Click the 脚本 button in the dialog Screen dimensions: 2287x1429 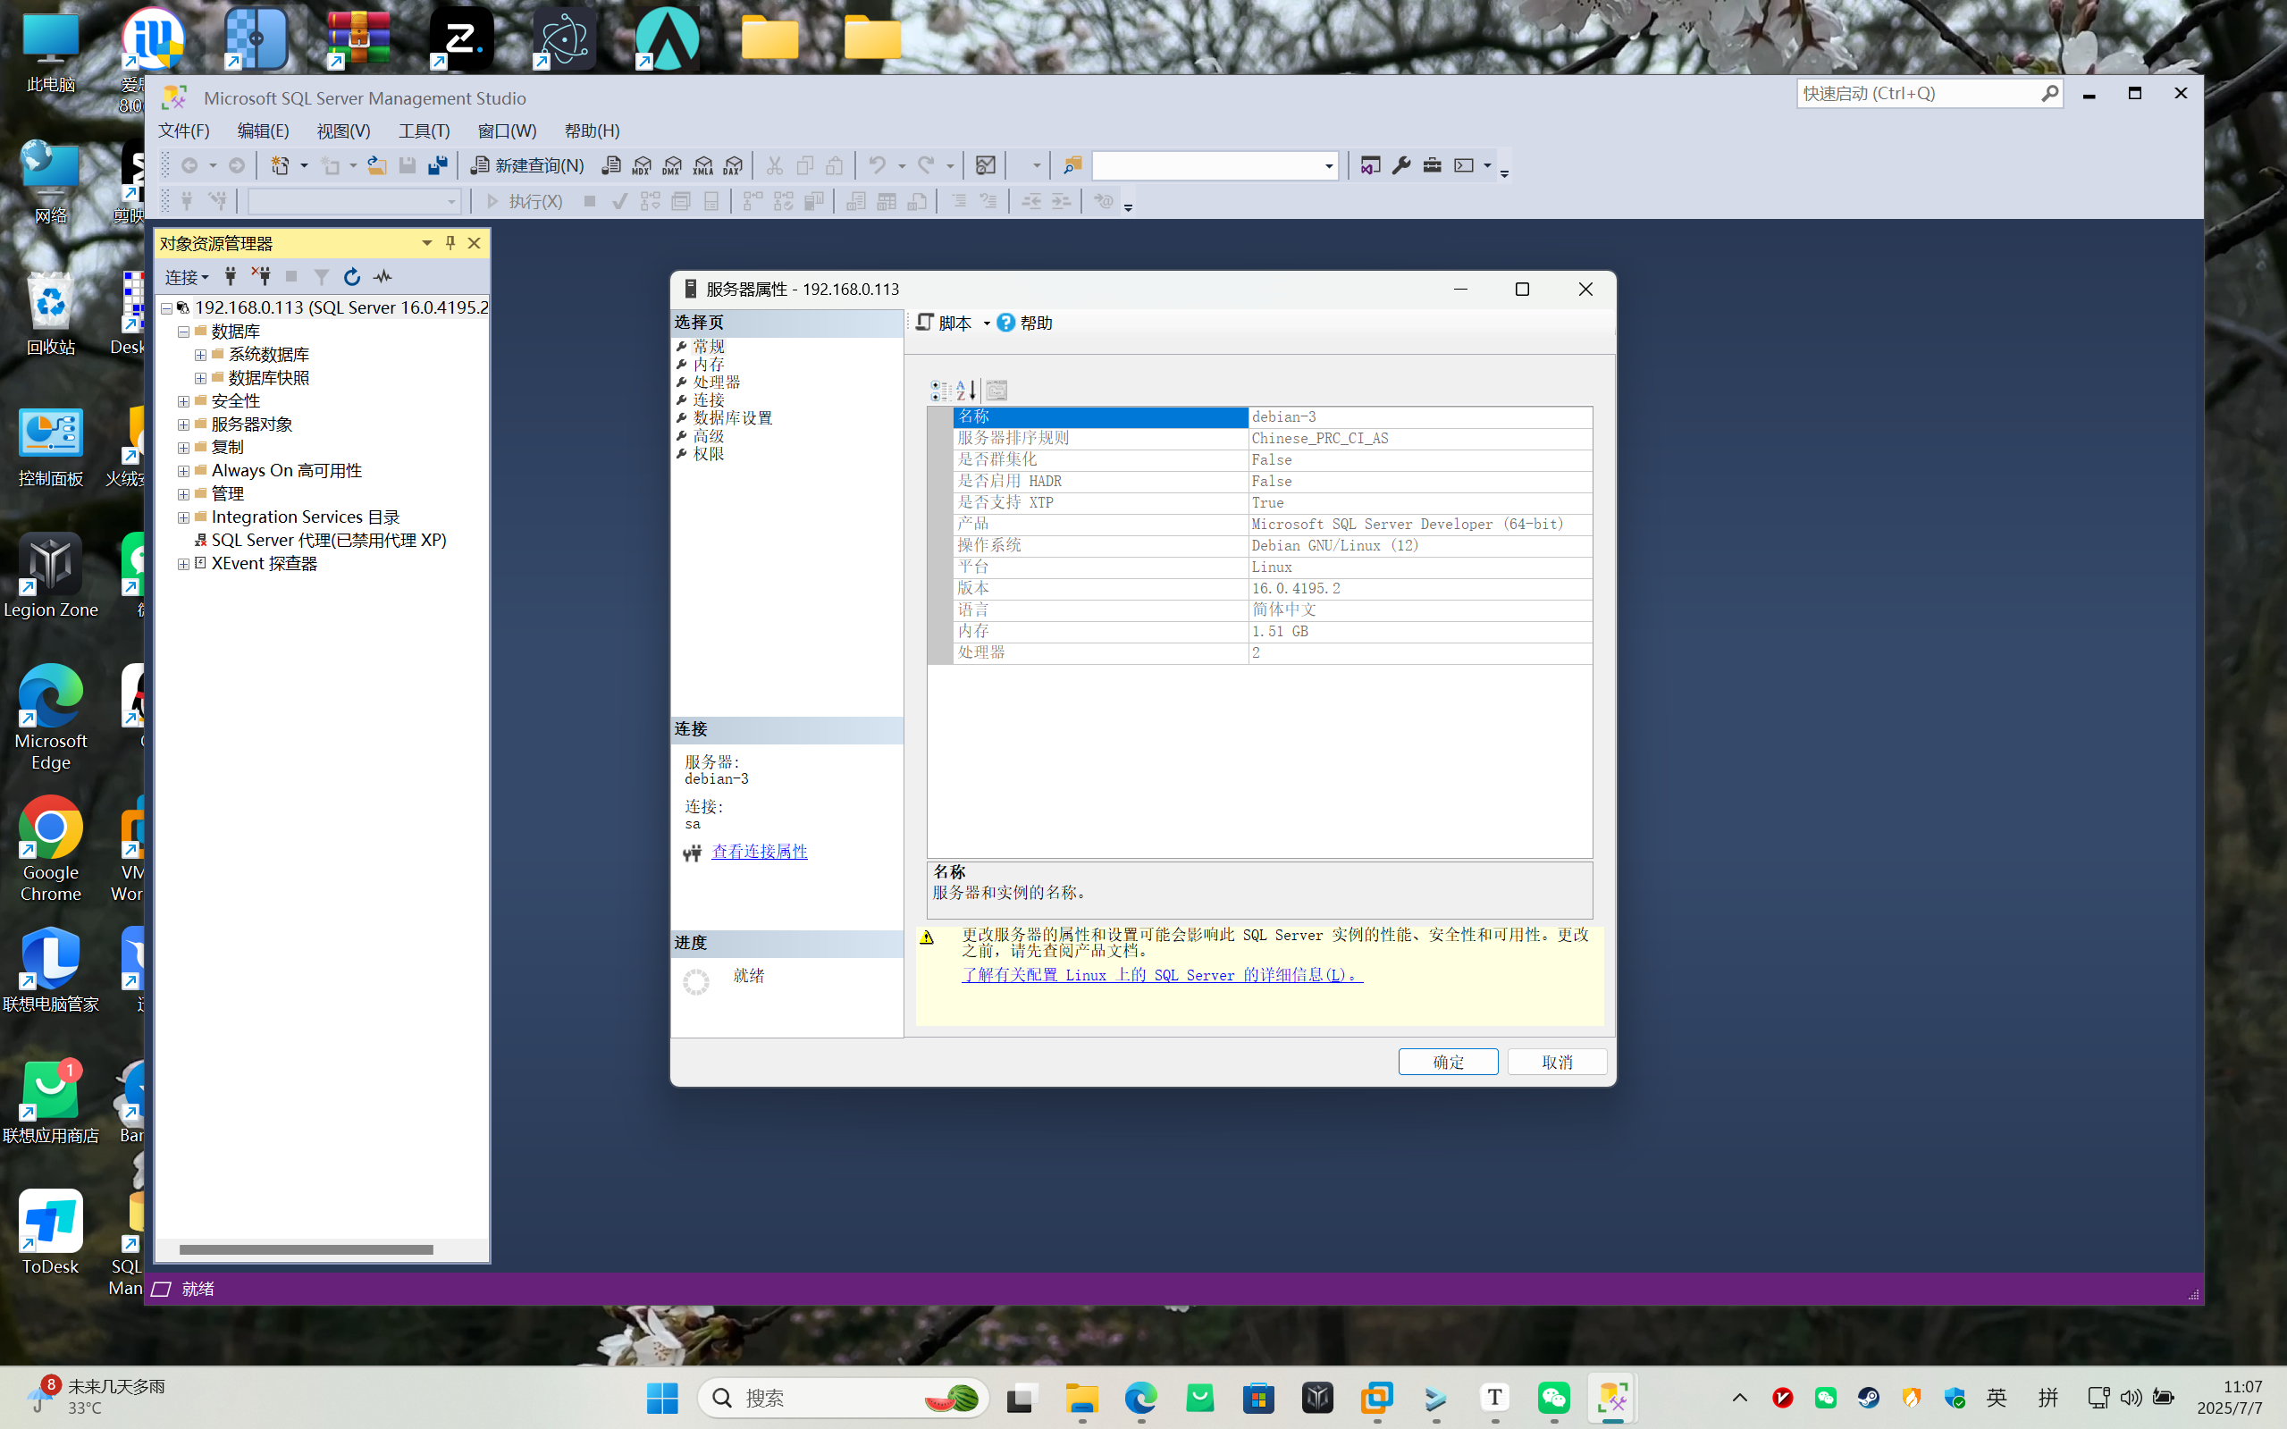(944, 324)
